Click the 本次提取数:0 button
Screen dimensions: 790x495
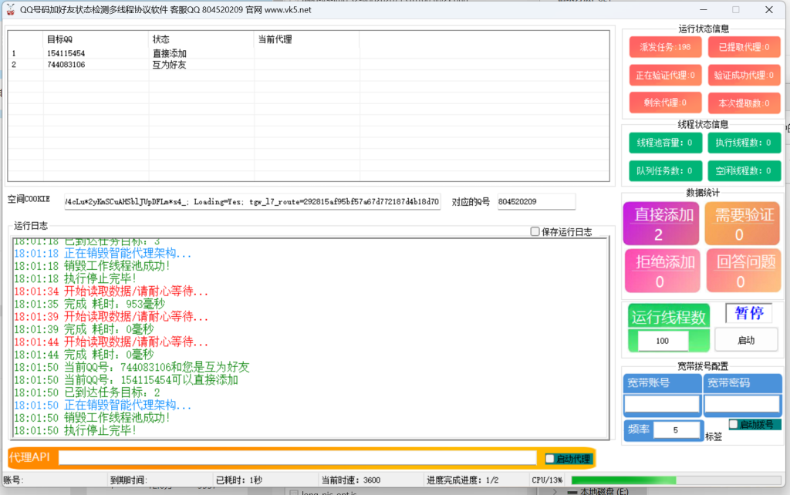pos(744,103)
